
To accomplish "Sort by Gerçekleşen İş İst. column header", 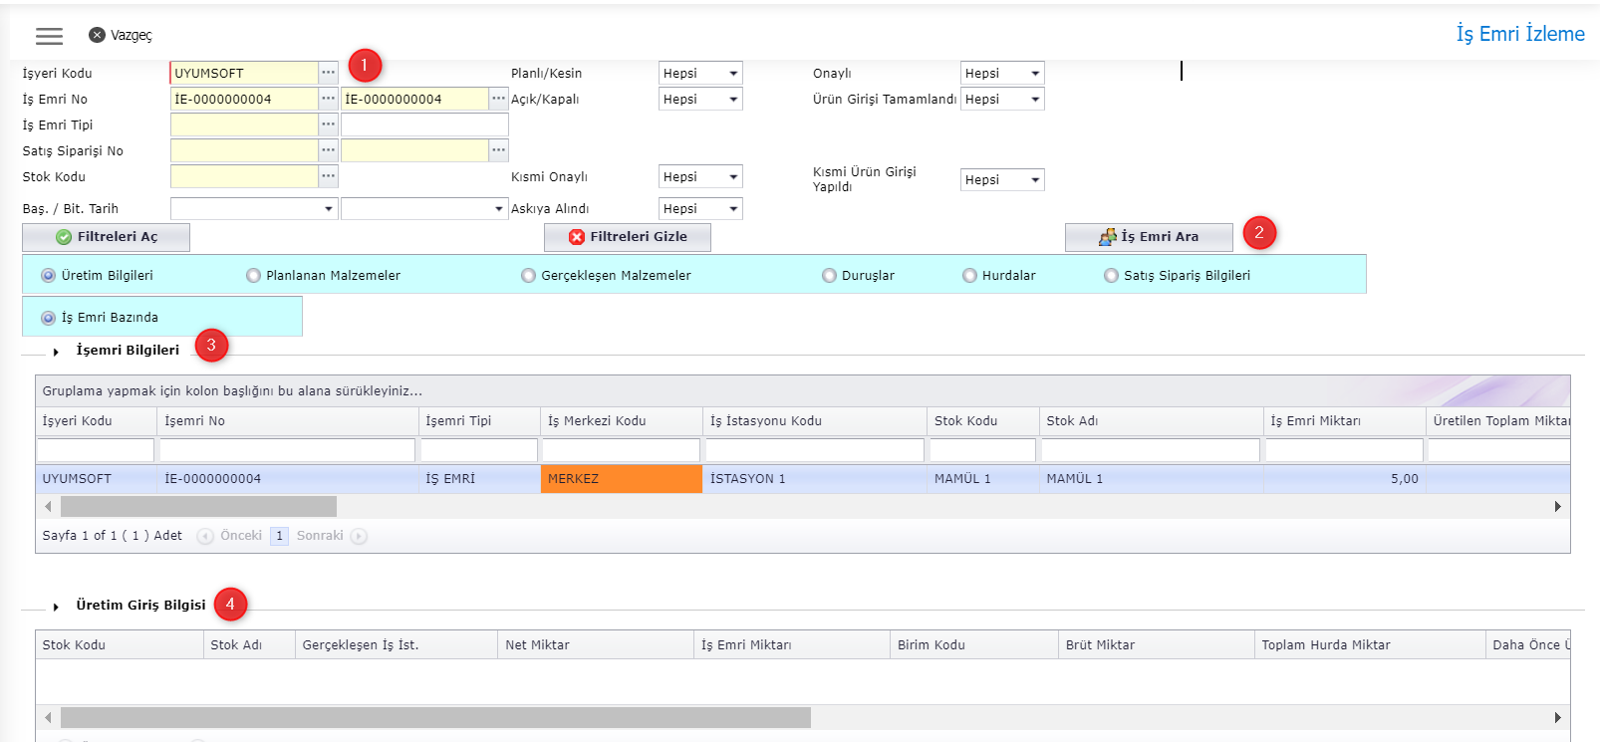I will tap(397, 645).
